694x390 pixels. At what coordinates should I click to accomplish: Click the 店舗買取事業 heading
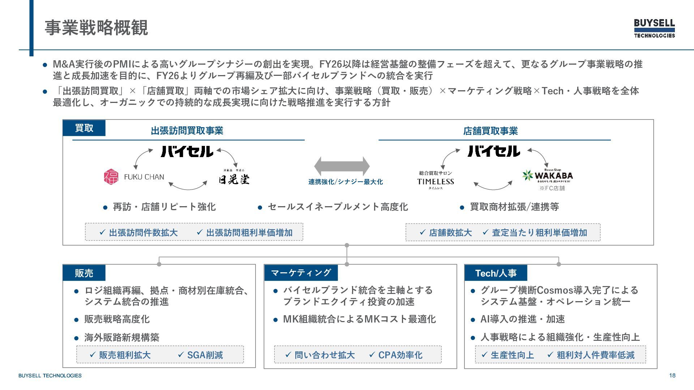[490, 131]
